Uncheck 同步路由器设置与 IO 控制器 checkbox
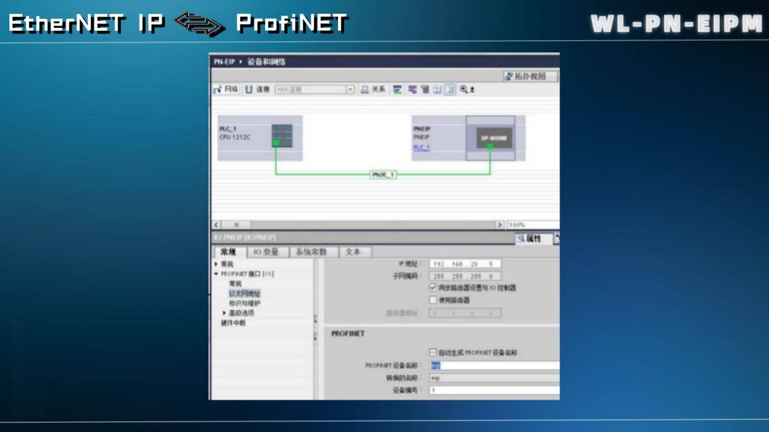The width and height of the screenshot is (769, 432). click(x=433, y=287)
